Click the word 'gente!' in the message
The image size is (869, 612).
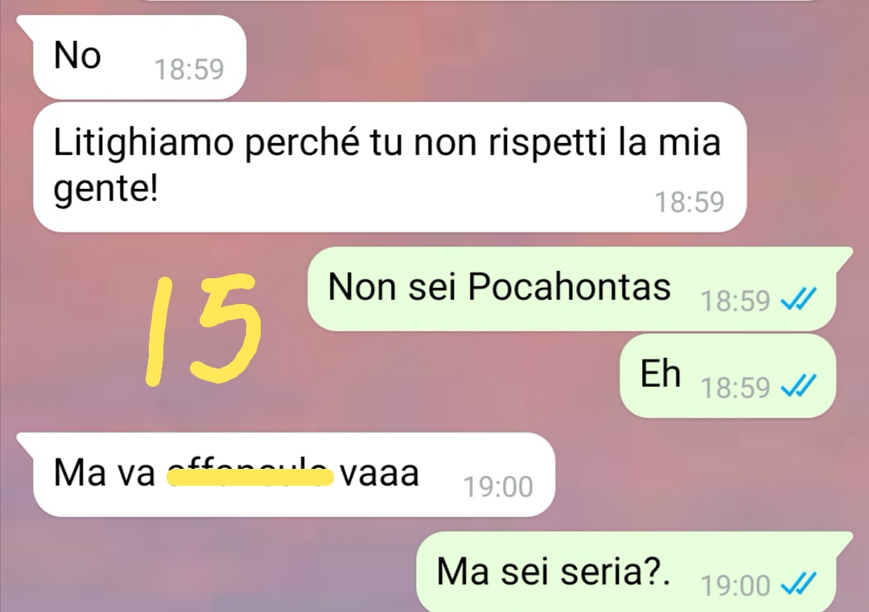106,190
